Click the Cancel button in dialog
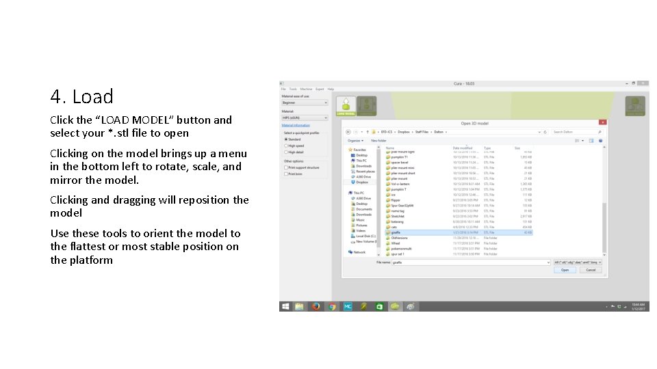The width and height of the screenshot is (657, 369). [x=591, y=271]
